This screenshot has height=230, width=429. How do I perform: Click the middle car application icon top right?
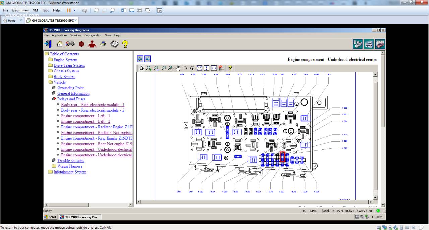(x=369, y=44)
